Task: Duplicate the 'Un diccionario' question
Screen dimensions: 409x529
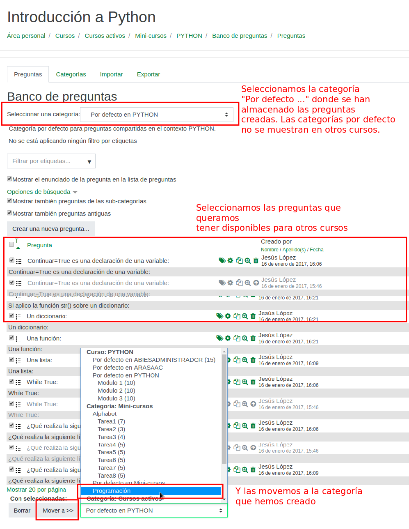Action: 237,316
